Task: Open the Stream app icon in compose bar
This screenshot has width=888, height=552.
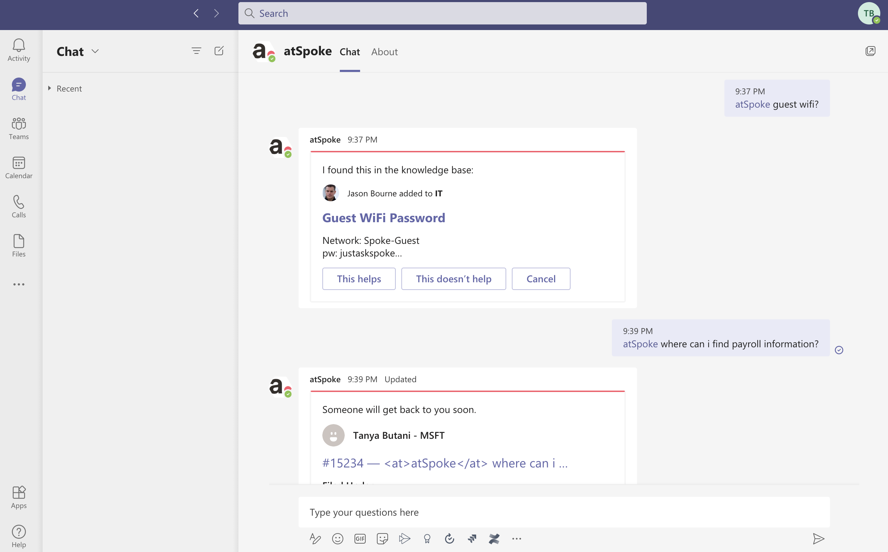Action: tap(404, 538)
